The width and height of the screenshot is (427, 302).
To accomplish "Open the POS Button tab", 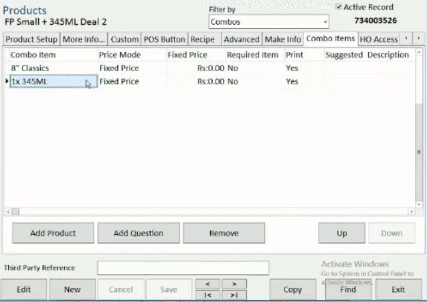I will click(164, 39).
